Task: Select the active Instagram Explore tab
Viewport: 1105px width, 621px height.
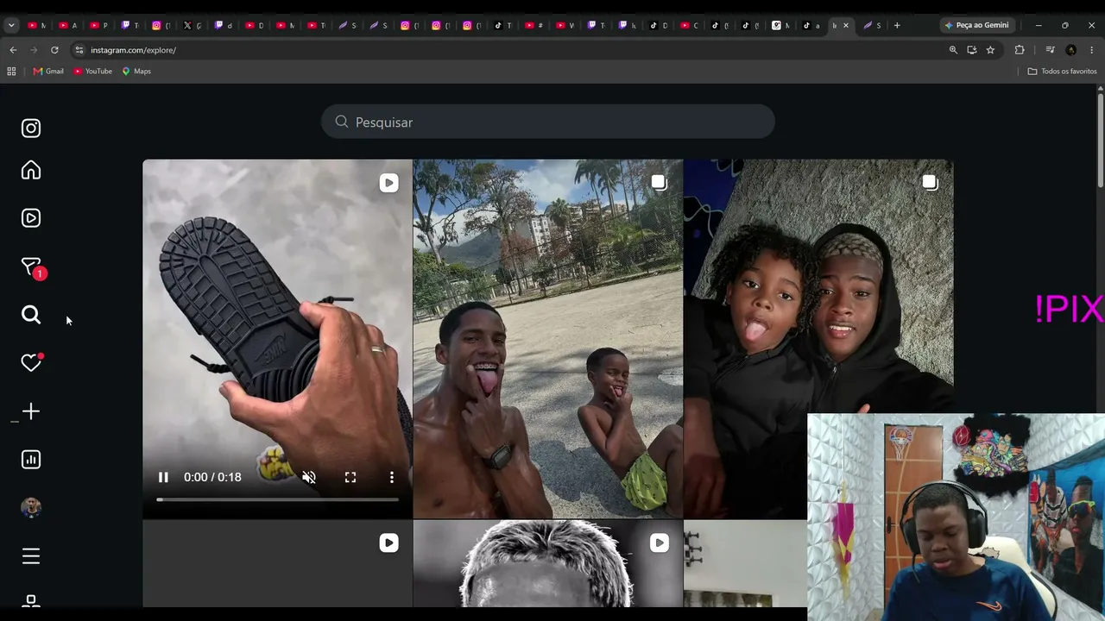Action: pos(840,25)
